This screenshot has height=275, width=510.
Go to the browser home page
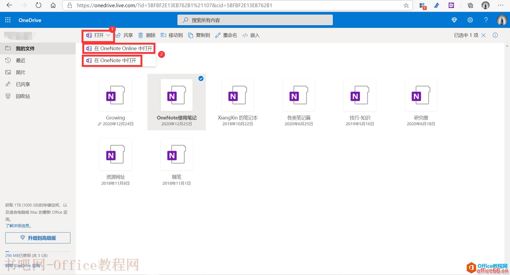[x=53, y=5]
